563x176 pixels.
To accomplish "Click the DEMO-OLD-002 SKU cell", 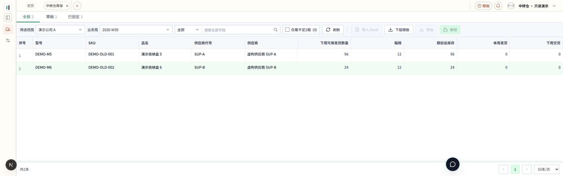I will 112,68.
